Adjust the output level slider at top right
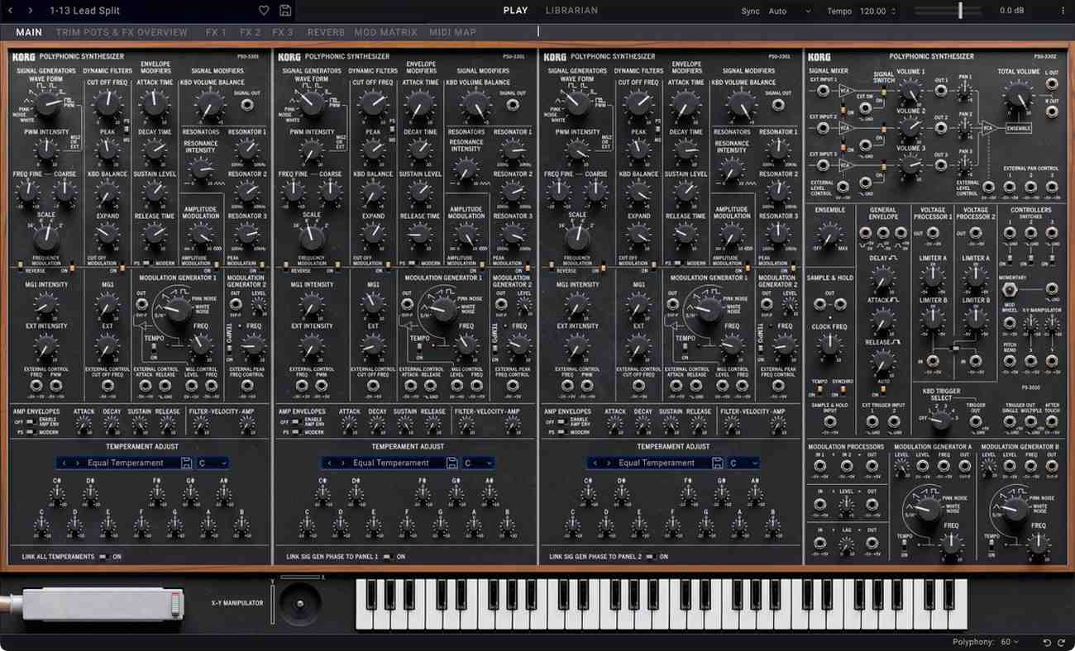The image size is (1075, 651). coord(960,11)
